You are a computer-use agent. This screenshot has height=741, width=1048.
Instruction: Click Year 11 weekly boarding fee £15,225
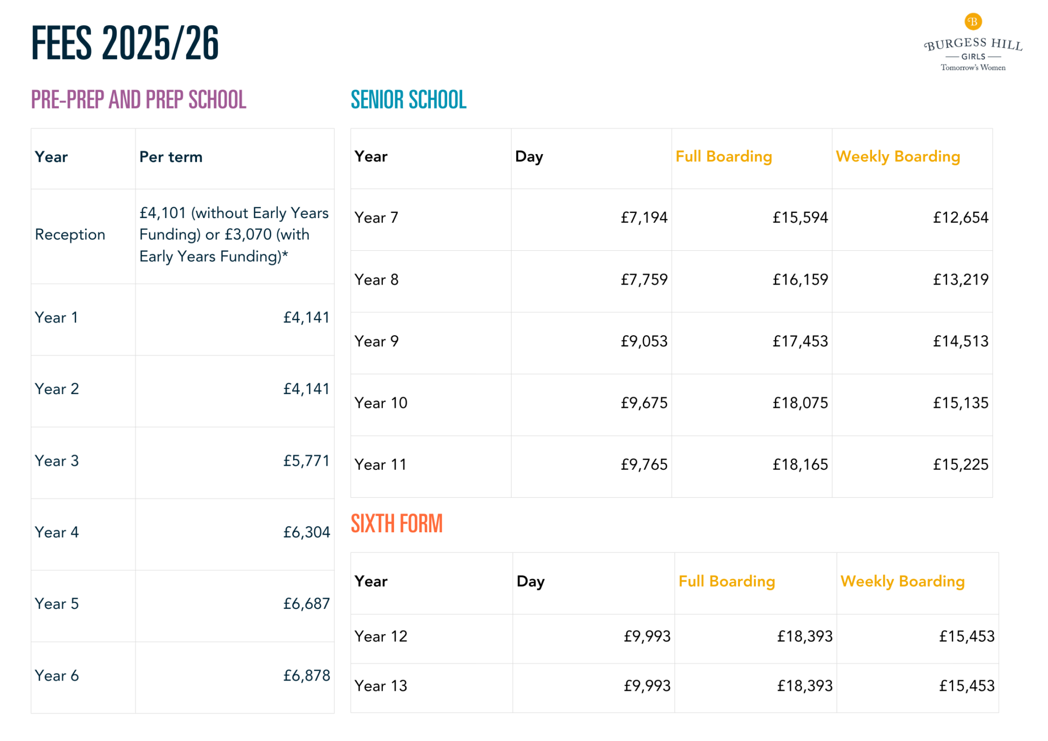click(x=960, y=465)
